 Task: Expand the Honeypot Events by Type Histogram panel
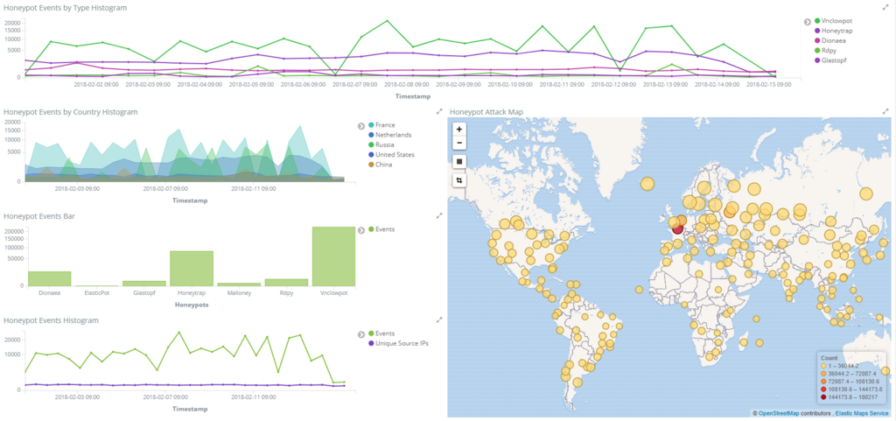(x=885, y=7)
